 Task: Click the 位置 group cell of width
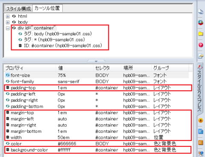158,137
